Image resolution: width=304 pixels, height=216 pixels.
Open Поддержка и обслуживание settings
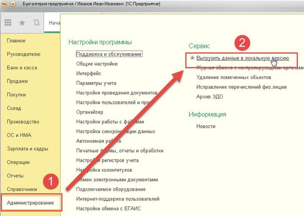109,54
